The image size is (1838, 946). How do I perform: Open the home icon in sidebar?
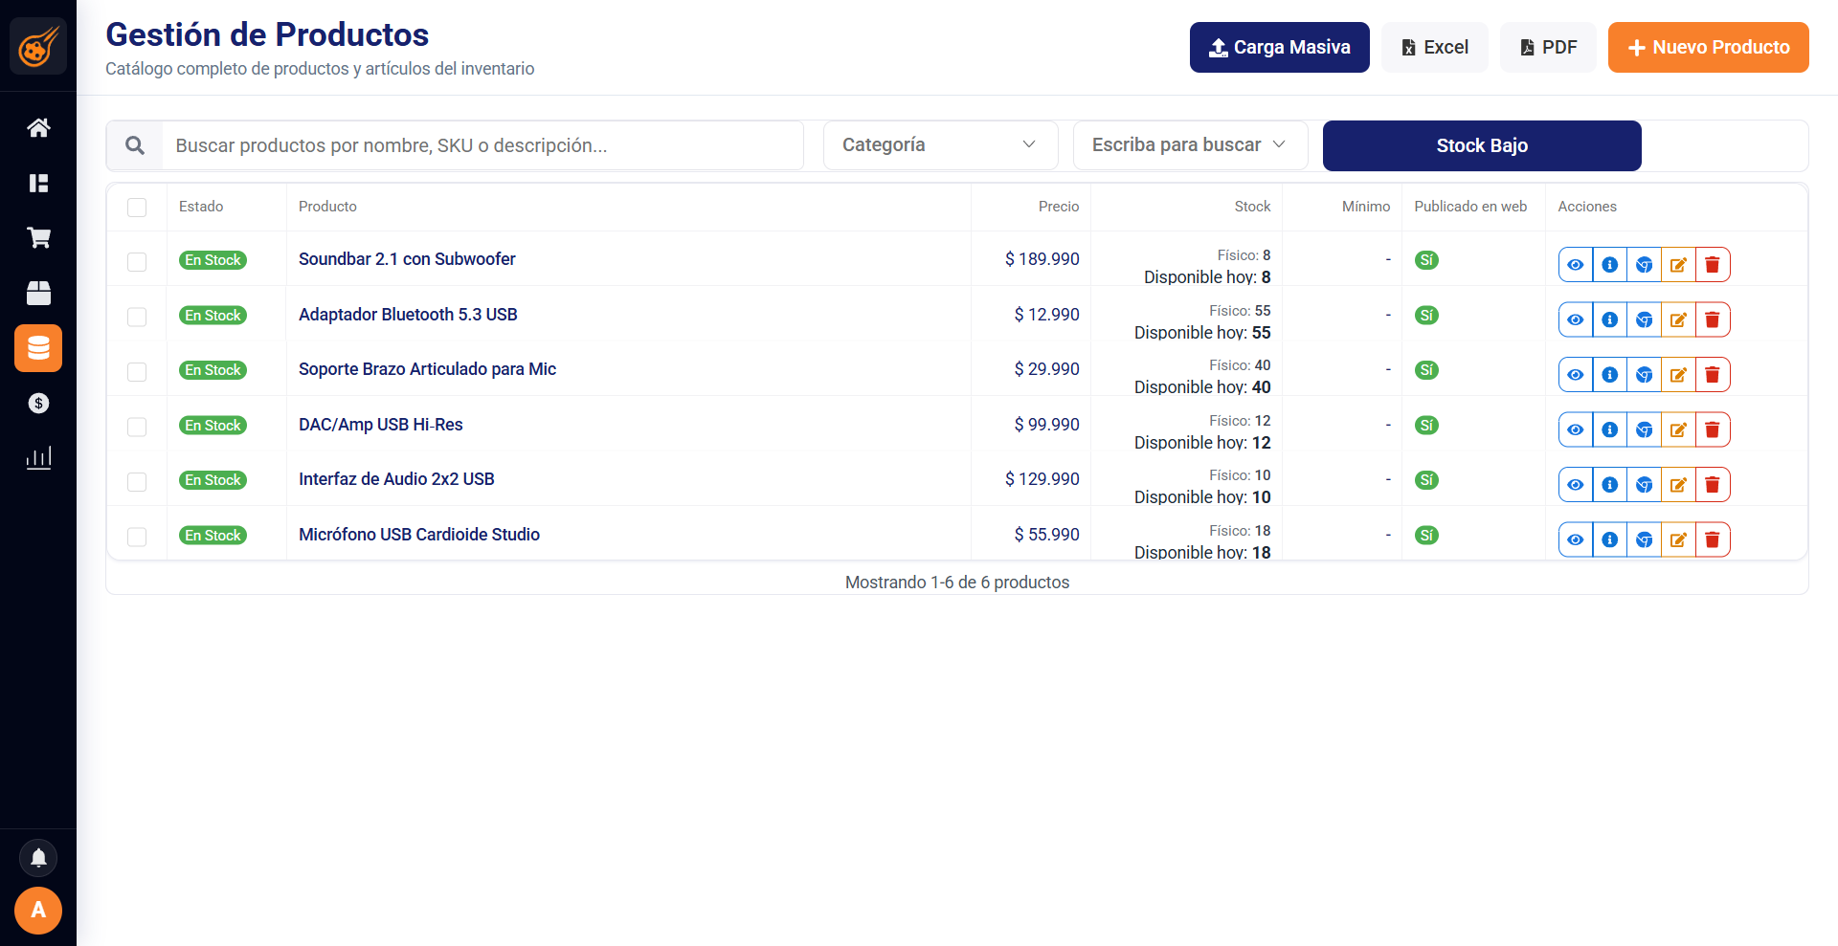[x=38, y=128]
